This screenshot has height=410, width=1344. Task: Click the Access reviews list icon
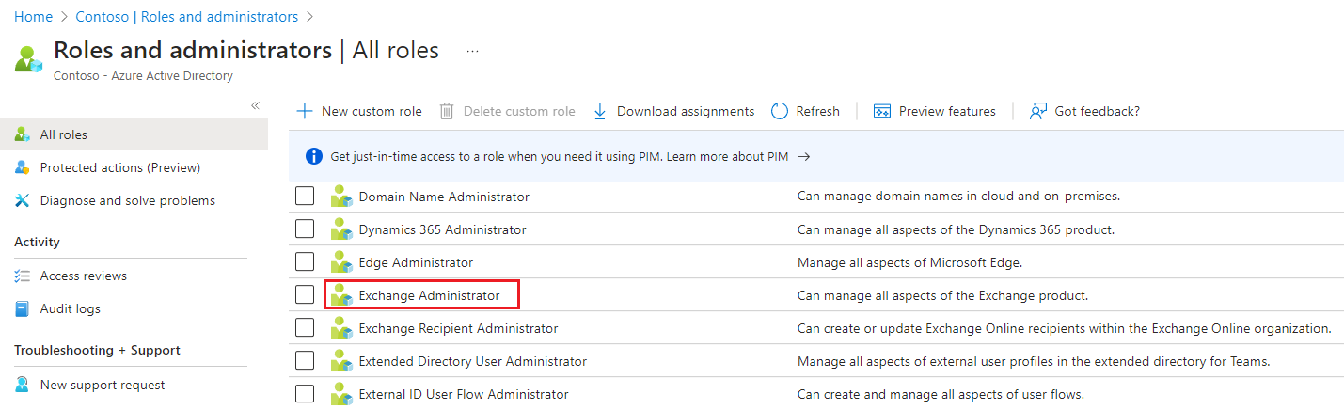[23, 276]
